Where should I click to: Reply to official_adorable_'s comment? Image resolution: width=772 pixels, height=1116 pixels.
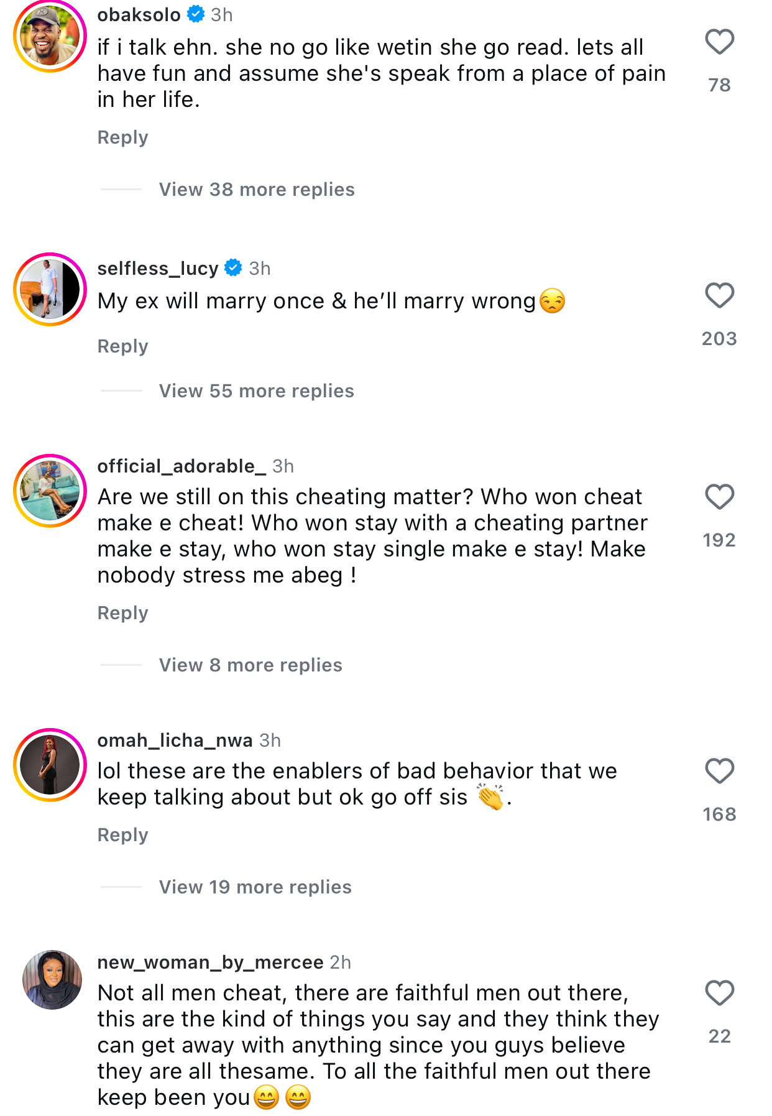point(122,613)
